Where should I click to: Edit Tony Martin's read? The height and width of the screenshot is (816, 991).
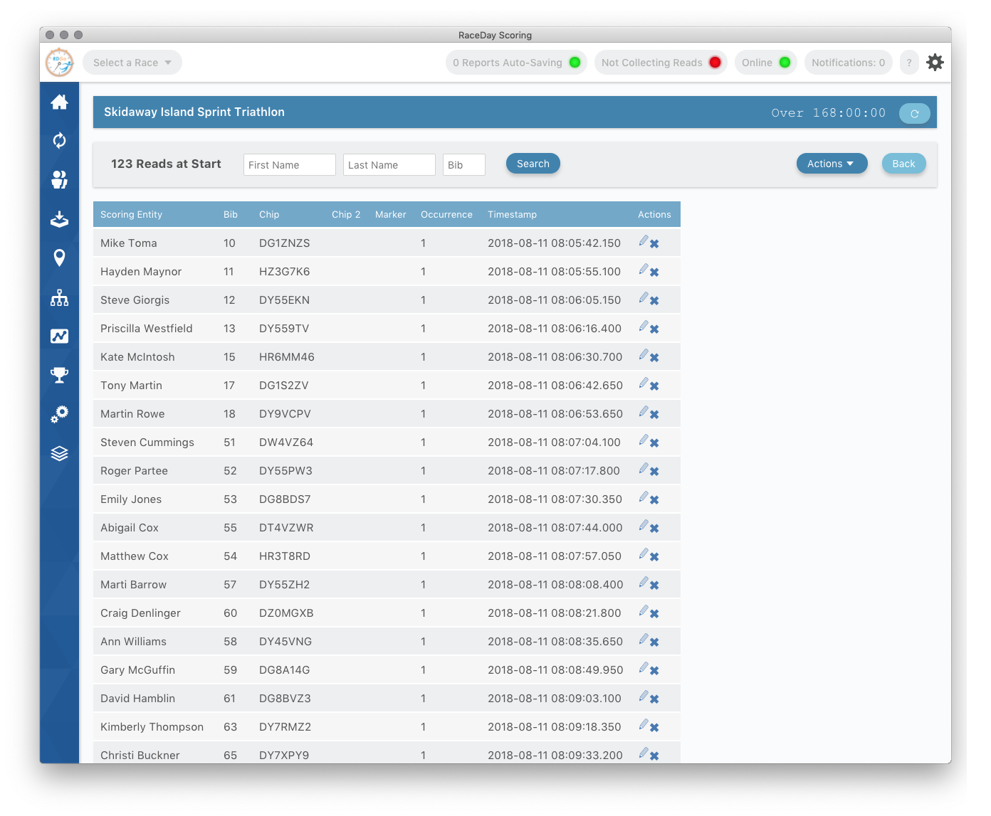point(644,383)
